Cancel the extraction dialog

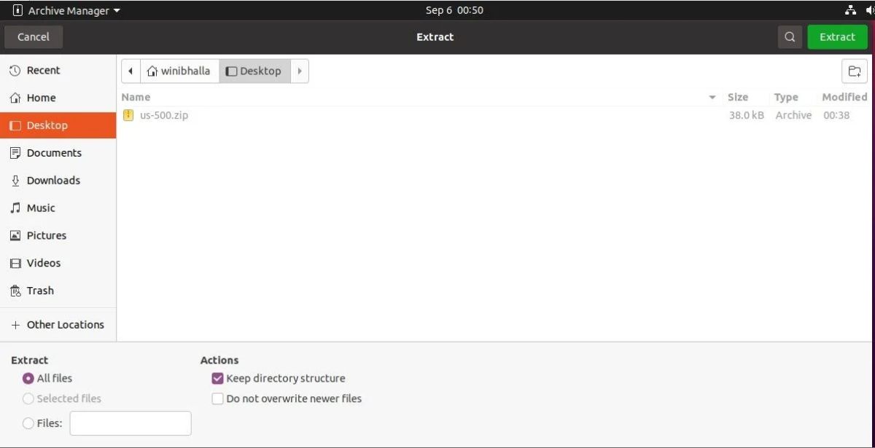(x=33, y=36)
